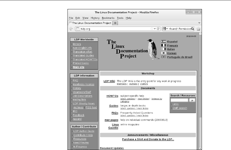Click the scrollbar down arrow
231x150 pixels.
pyautogui.click(x=200, y=148)
